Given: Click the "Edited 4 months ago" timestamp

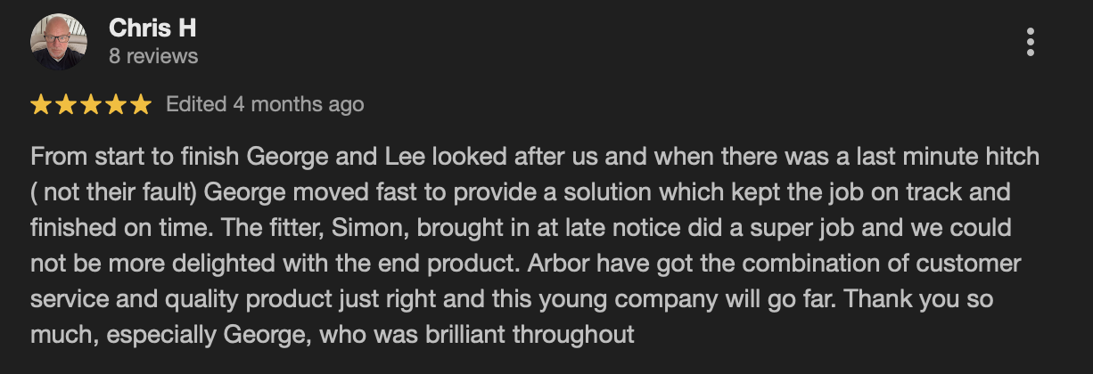Looking at the screenshot, I should pyautogui.click(x=265, y=104).
